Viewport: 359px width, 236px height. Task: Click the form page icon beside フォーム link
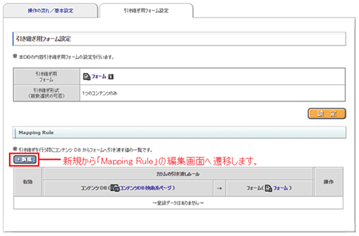tap(87, 77)
